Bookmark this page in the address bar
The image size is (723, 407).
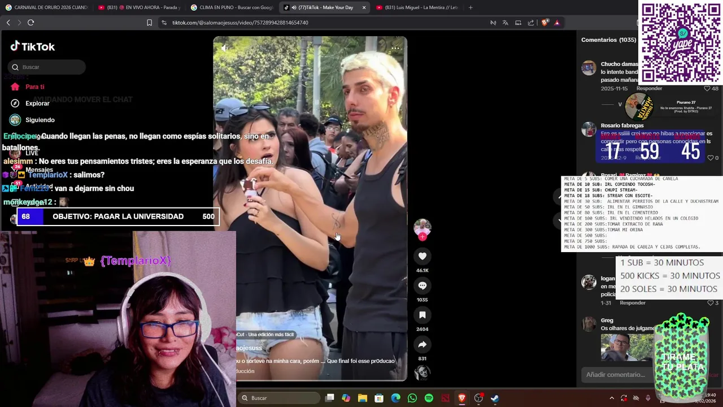tap(149, 23)
